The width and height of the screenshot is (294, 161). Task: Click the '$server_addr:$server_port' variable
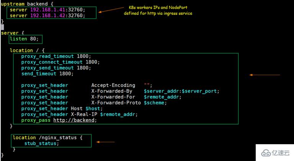click(180, 91)
